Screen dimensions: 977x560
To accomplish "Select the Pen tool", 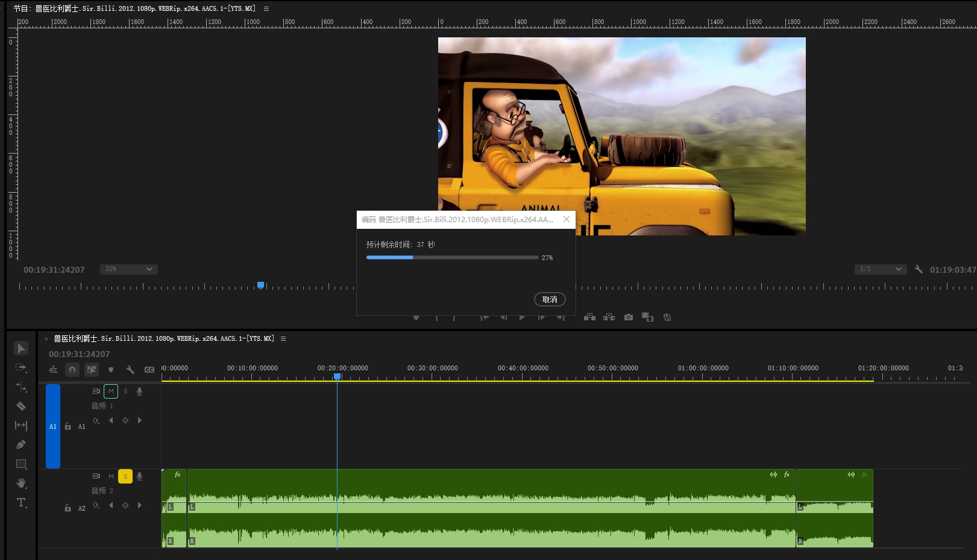I will tap(21, 444).
